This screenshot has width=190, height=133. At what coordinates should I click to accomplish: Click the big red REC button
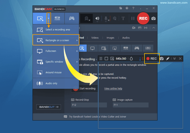[x=143, y=19]
